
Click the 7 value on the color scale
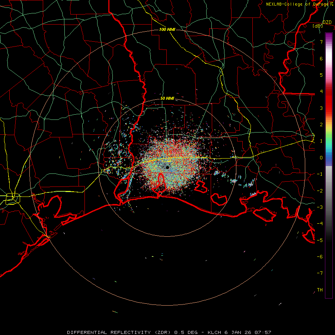321,42
